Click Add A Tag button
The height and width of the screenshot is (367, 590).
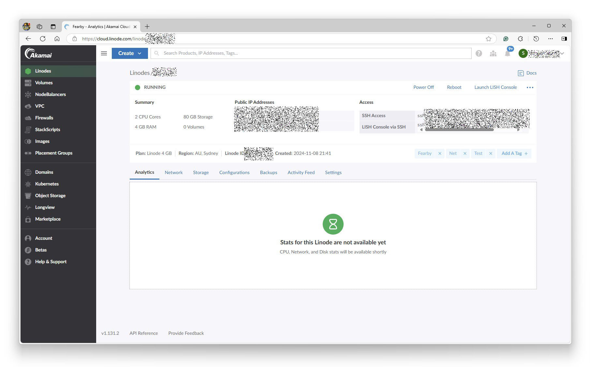[x=514, y=154]
